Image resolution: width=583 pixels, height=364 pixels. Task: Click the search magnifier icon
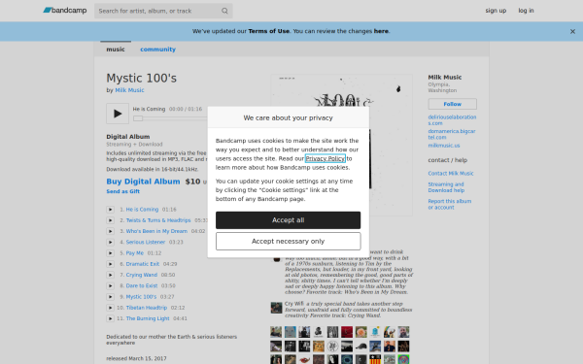point(224,11)
